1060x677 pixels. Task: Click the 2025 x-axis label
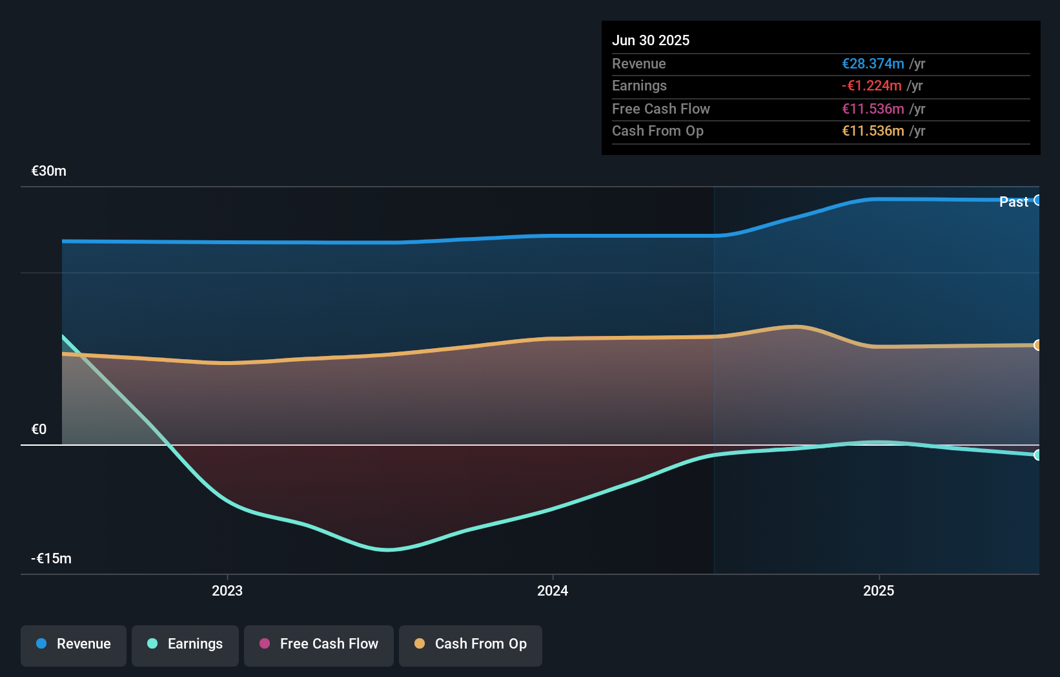click(x=879, y=590)
